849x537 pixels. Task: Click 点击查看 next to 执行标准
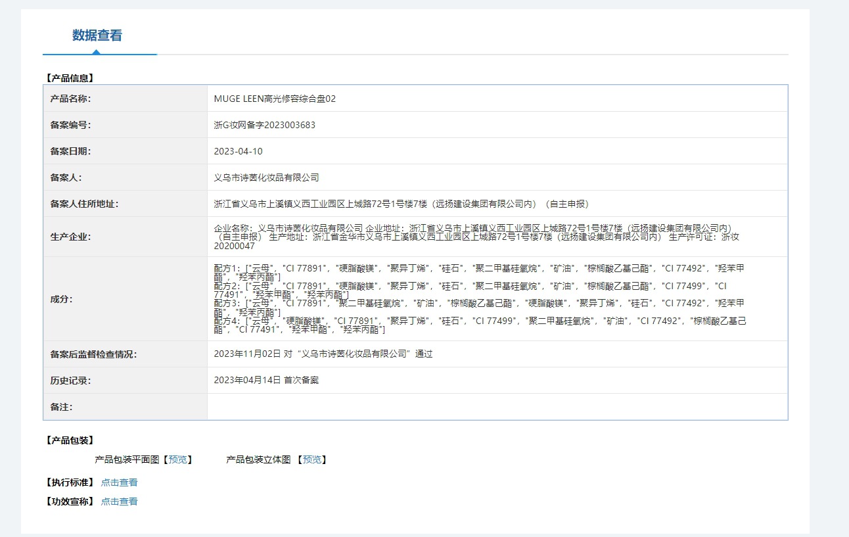click(x=120, y=482)
